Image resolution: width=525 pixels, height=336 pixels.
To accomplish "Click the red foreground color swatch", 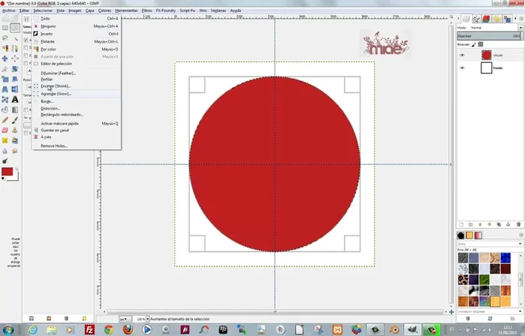I will tap(7, 172).
